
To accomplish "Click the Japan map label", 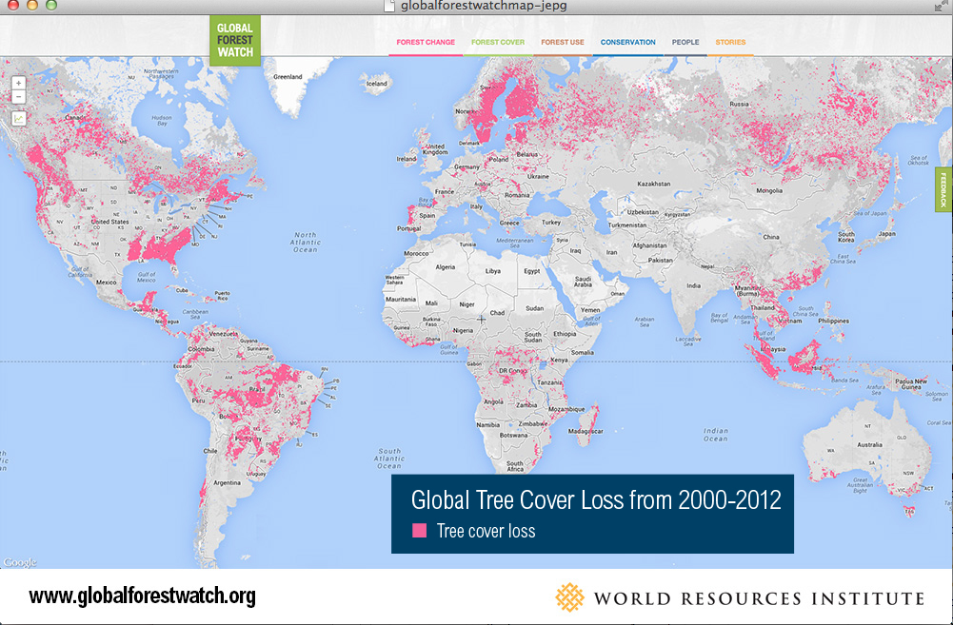I will 886,233.
